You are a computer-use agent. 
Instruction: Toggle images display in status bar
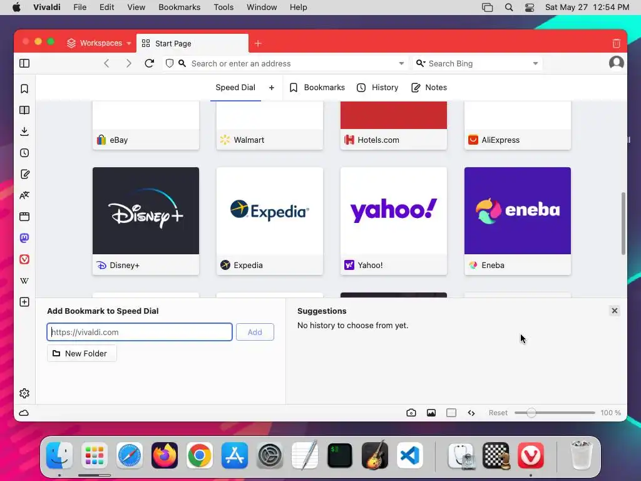[431, 413]
